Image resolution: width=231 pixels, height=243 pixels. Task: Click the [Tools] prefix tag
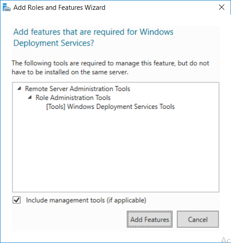56,107
